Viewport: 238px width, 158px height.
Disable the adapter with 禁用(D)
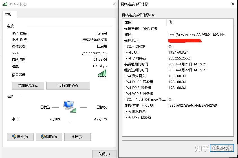click(x=49, y=137)
